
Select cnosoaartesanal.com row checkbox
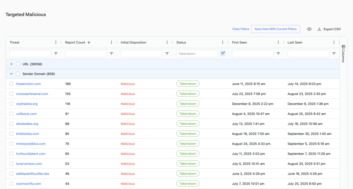(x=11, y=94)
